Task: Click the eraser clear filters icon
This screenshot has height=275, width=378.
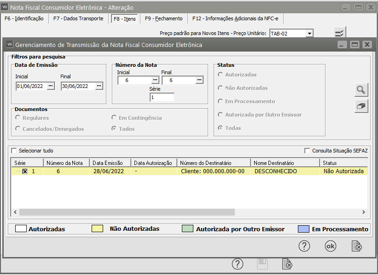Action: pyautogui.click(x=361, y=106)
